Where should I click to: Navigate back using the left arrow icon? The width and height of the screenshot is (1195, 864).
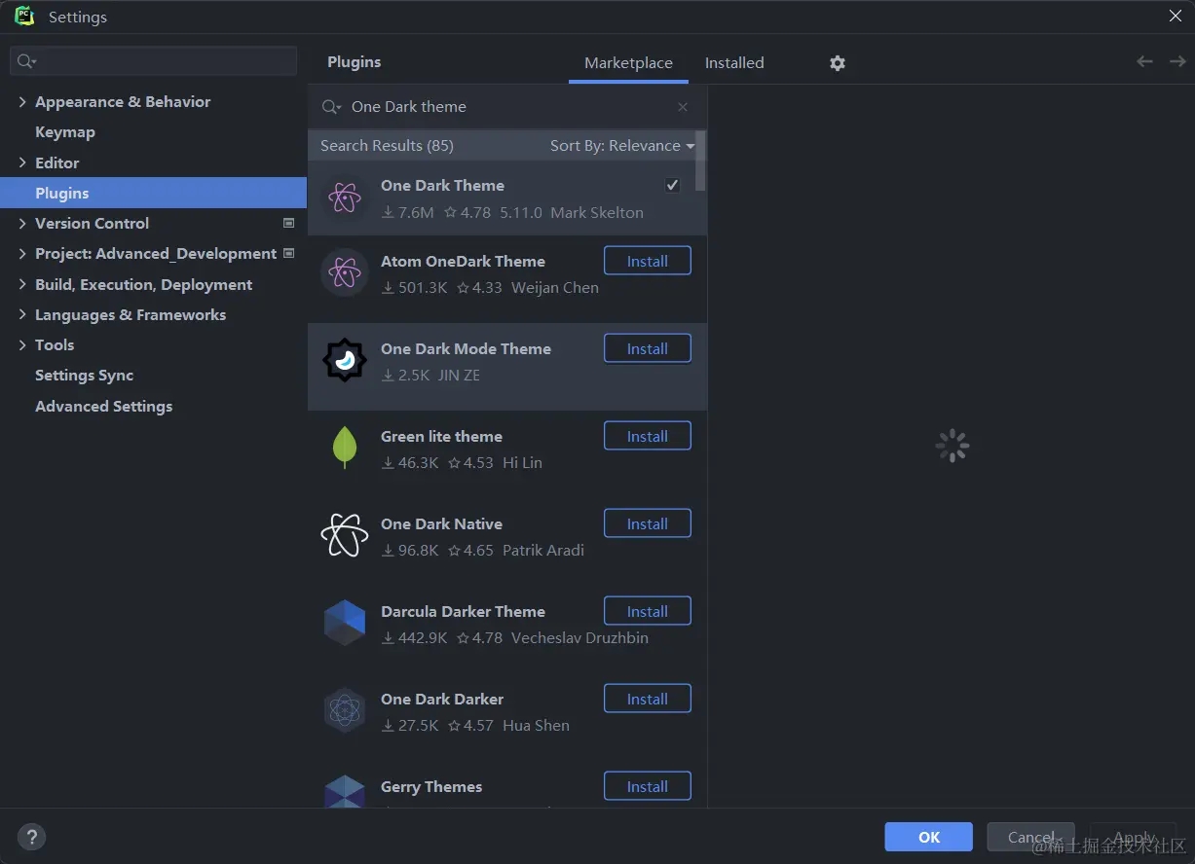click(1143, 60)
